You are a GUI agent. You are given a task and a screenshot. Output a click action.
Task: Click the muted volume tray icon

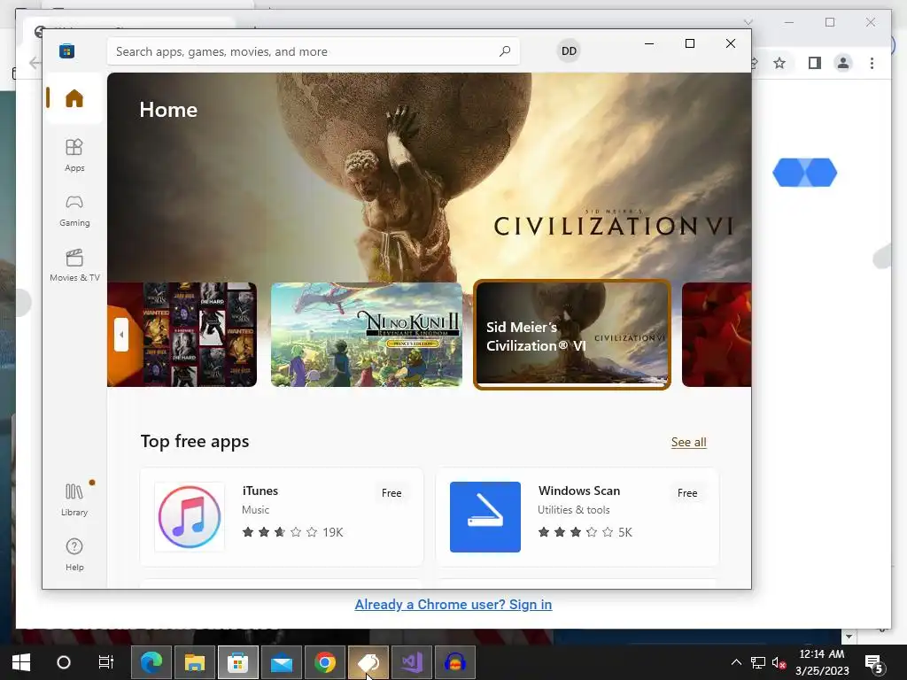pyautogui.click(x=779, y=662)
